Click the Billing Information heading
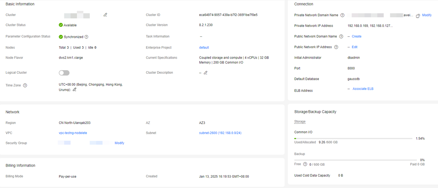Screen dimensions: 438x188 20,165
